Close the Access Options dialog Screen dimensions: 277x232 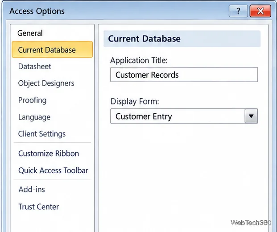(260, 11)
